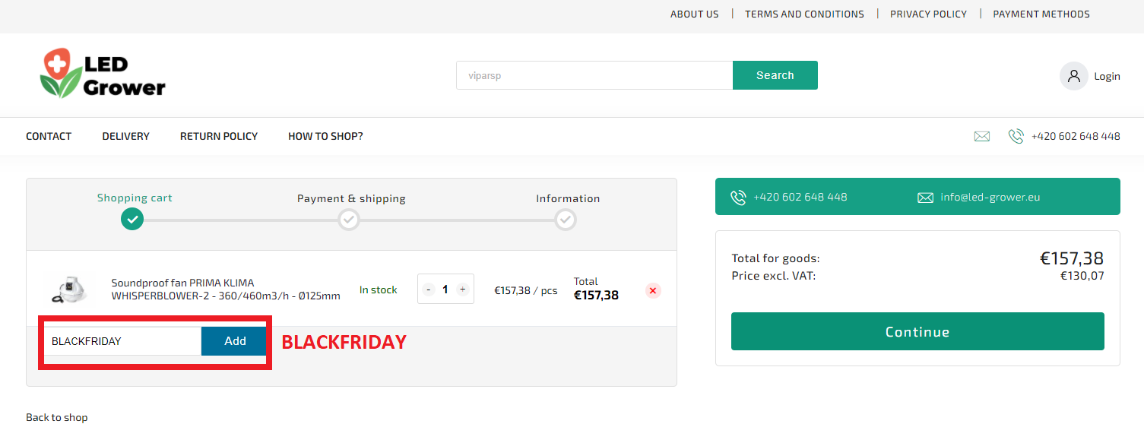Click the envelope icon beside phone number

point(982,137)
